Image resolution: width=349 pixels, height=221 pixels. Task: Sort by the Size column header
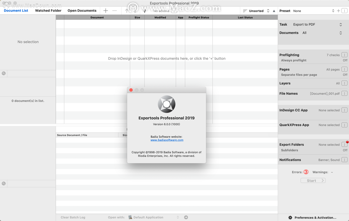137,17
